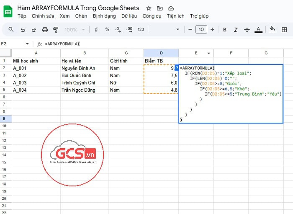Image resolution: width=293 pixels, height=214 pixels.
Task: Apply the borders tool
Action: point(285,30)
